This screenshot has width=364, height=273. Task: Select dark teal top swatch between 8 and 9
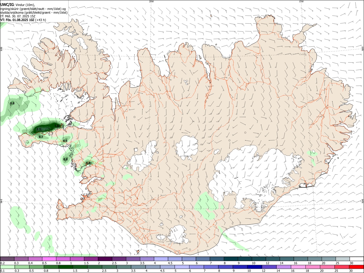click(x=231, y=259)
